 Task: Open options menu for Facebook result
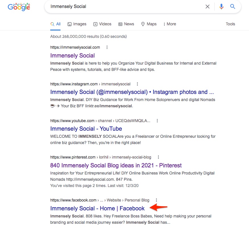click(x=156, y=200)
